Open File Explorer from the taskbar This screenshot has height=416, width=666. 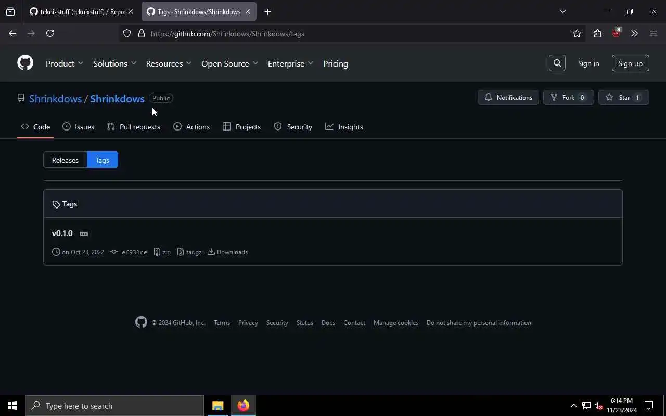pyautogui.click(x=217, y=406)
